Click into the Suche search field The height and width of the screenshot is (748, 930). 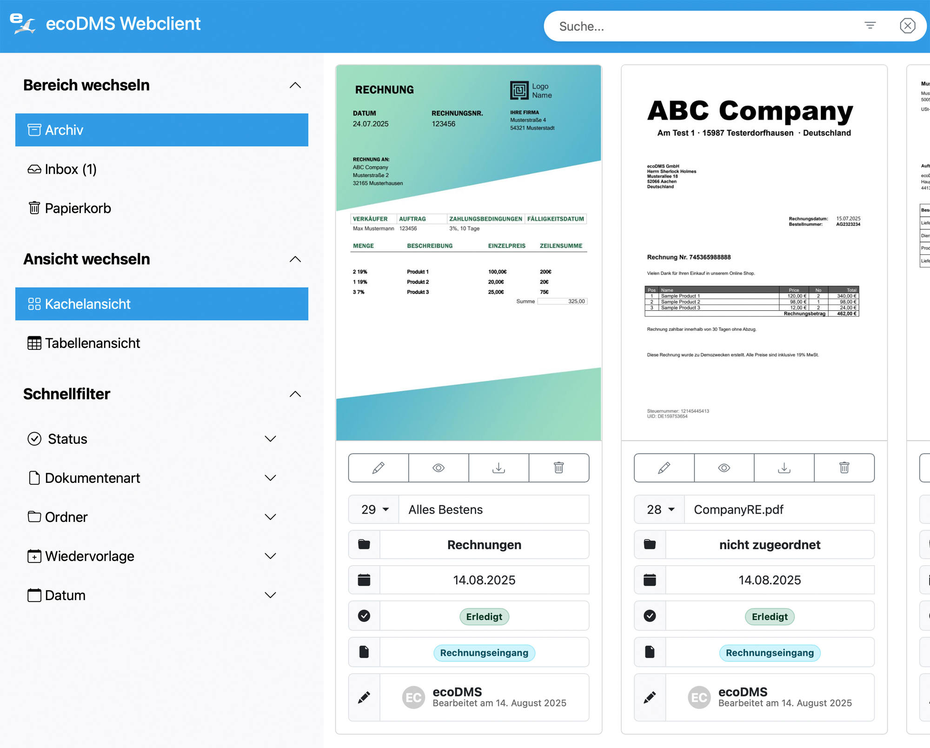(x=697, y=27)
